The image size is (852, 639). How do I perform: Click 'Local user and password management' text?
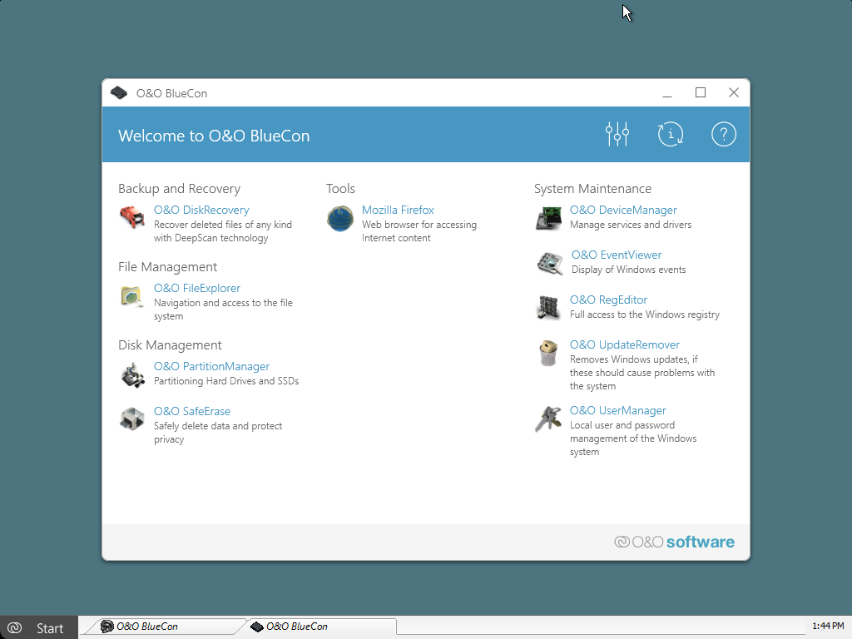pyautogui.click(x=633, y=438)
